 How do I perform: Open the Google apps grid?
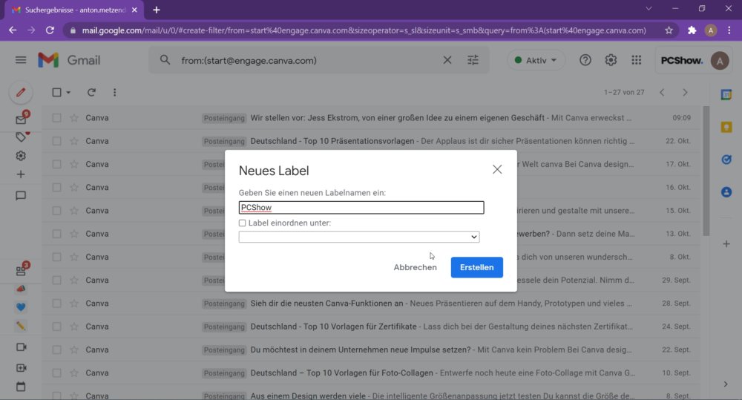point(637,60)
